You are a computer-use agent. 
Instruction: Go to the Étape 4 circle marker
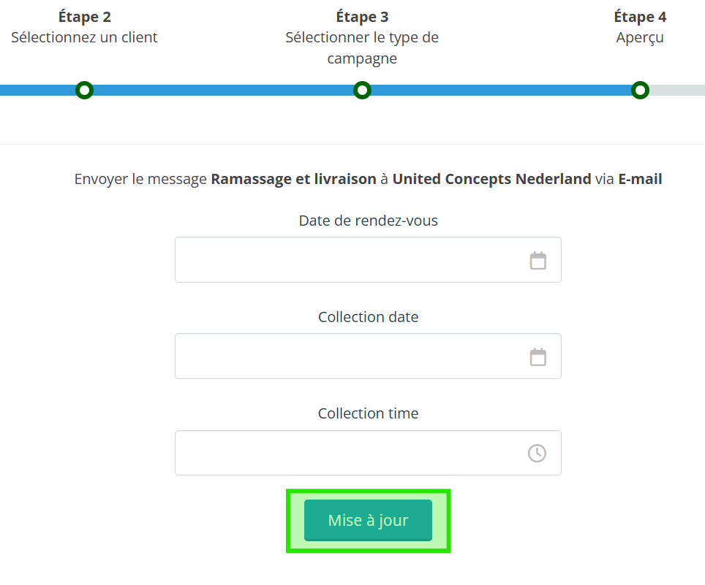pyautogui.click(x=640, y=91)
